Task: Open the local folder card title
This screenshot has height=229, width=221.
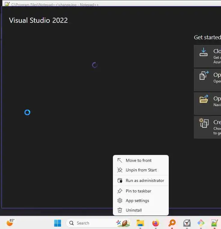Action: 217,99
